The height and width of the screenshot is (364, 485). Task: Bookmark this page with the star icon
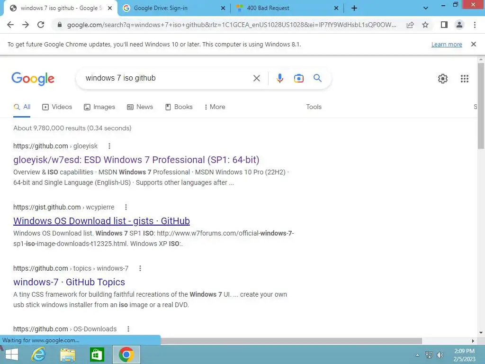tap(425, 25)
